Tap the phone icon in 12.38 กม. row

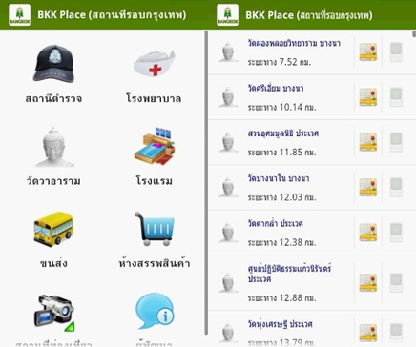(396, 233)
